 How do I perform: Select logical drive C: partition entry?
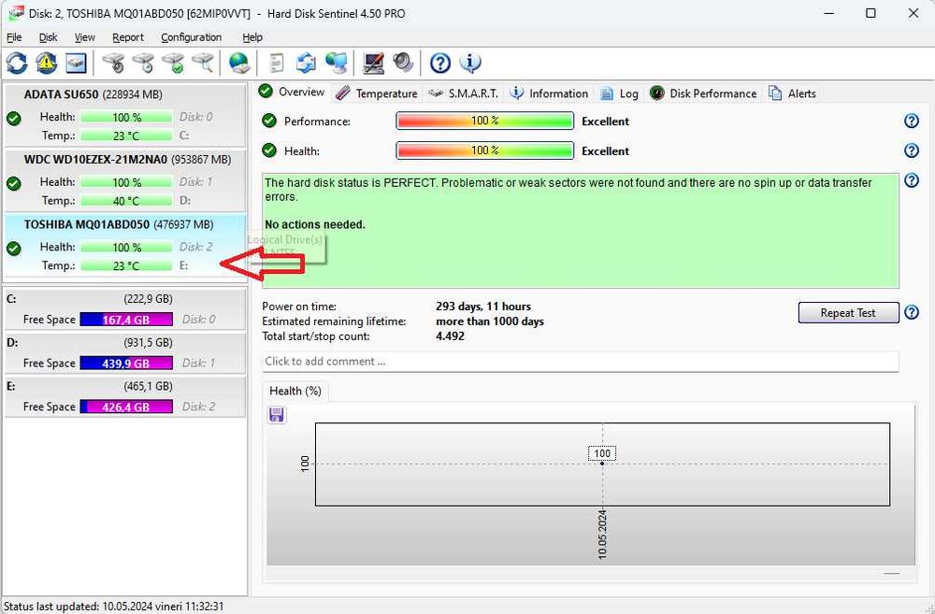(x=124, y=308)
